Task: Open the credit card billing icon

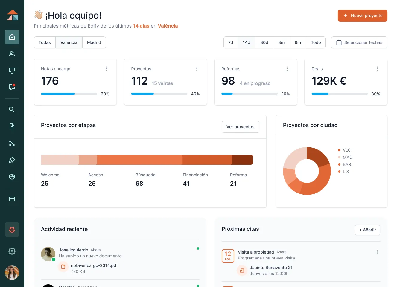Action: [12, 199]
